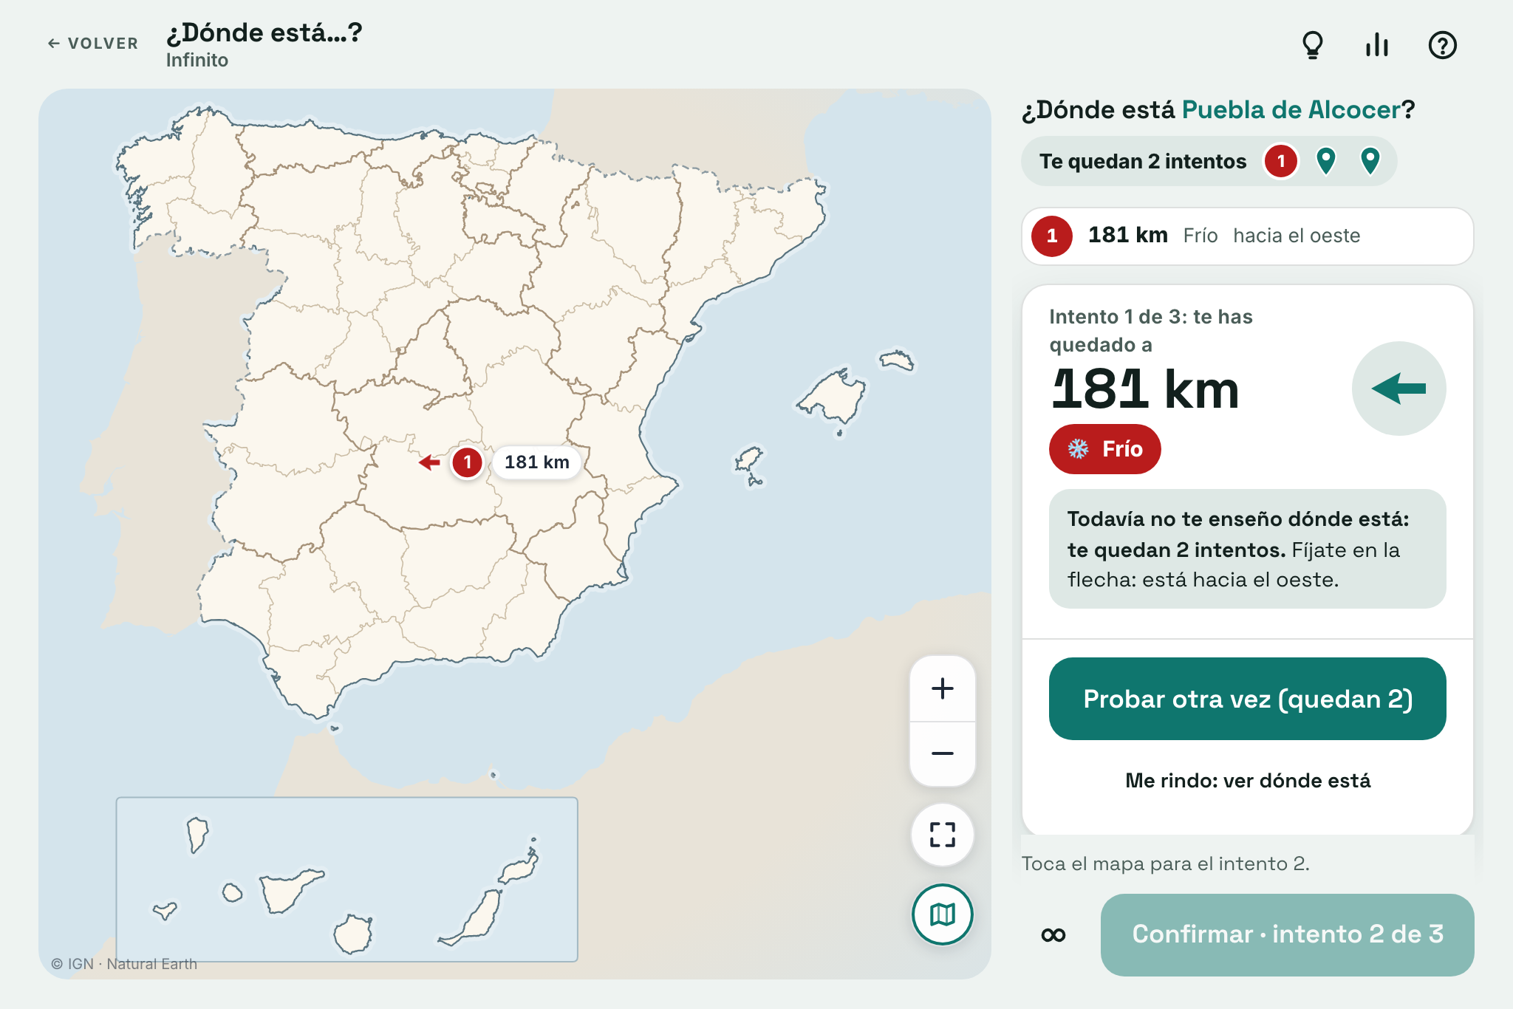Open the help question mark icon

(1442, 45)
